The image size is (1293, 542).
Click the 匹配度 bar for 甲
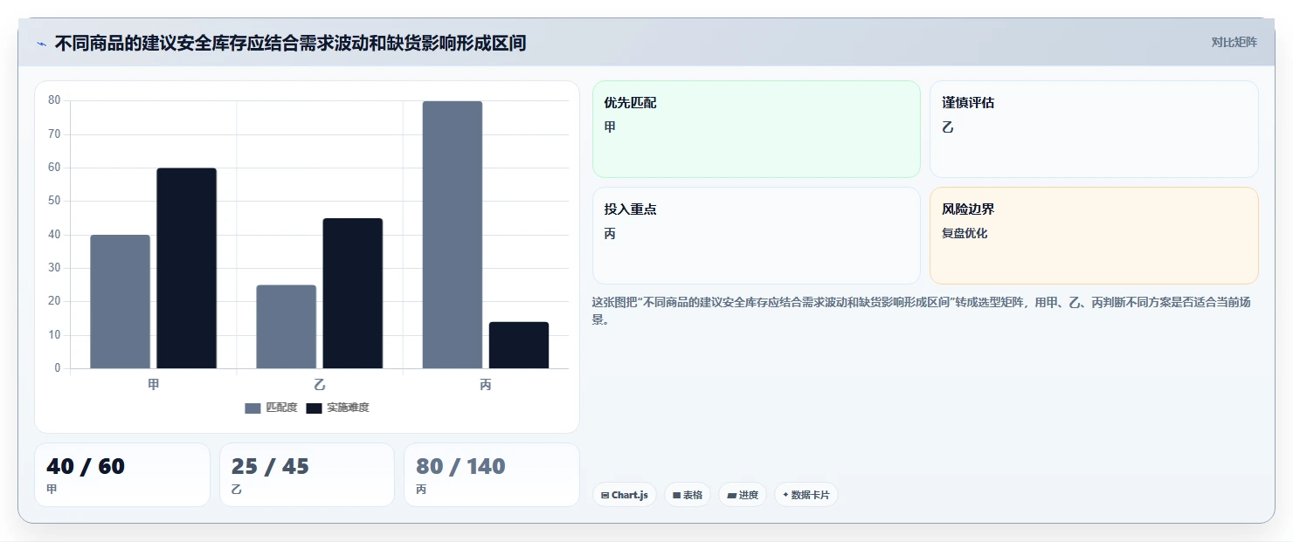tap(121, 301)
